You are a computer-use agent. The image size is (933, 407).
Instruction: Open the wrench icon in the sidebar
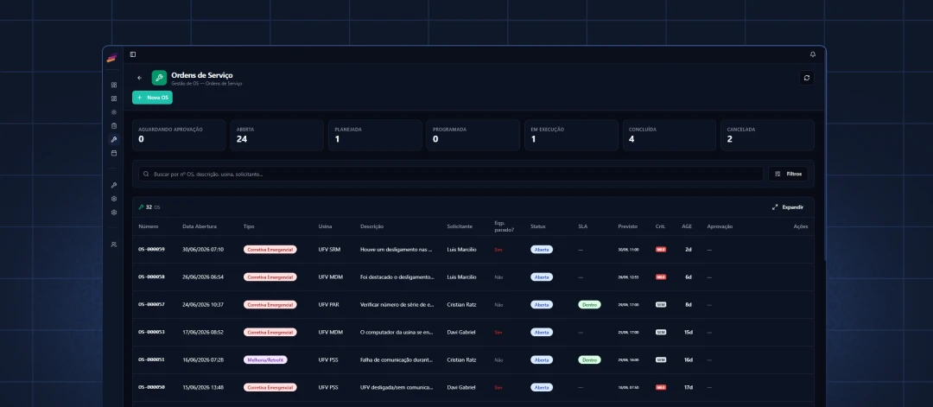[x=114, y=139]
